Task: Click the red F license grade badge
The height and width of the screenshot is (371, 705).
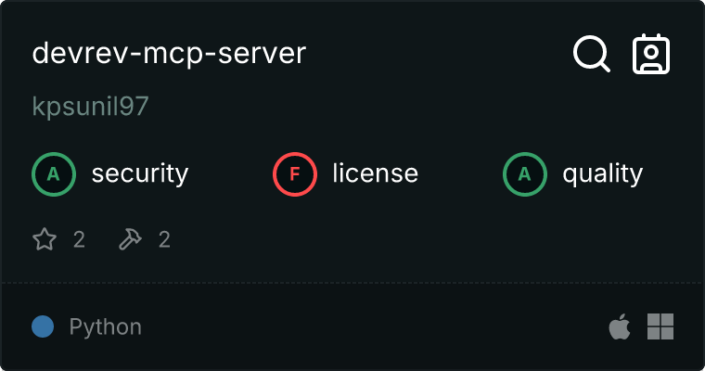Action: [294, 173]
